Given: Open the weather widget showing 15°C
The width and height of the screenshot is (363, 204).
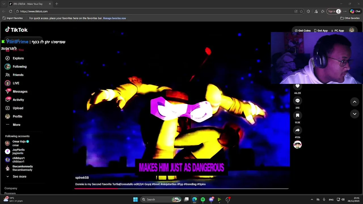Looking at the screenshot, I should point(13,199).
